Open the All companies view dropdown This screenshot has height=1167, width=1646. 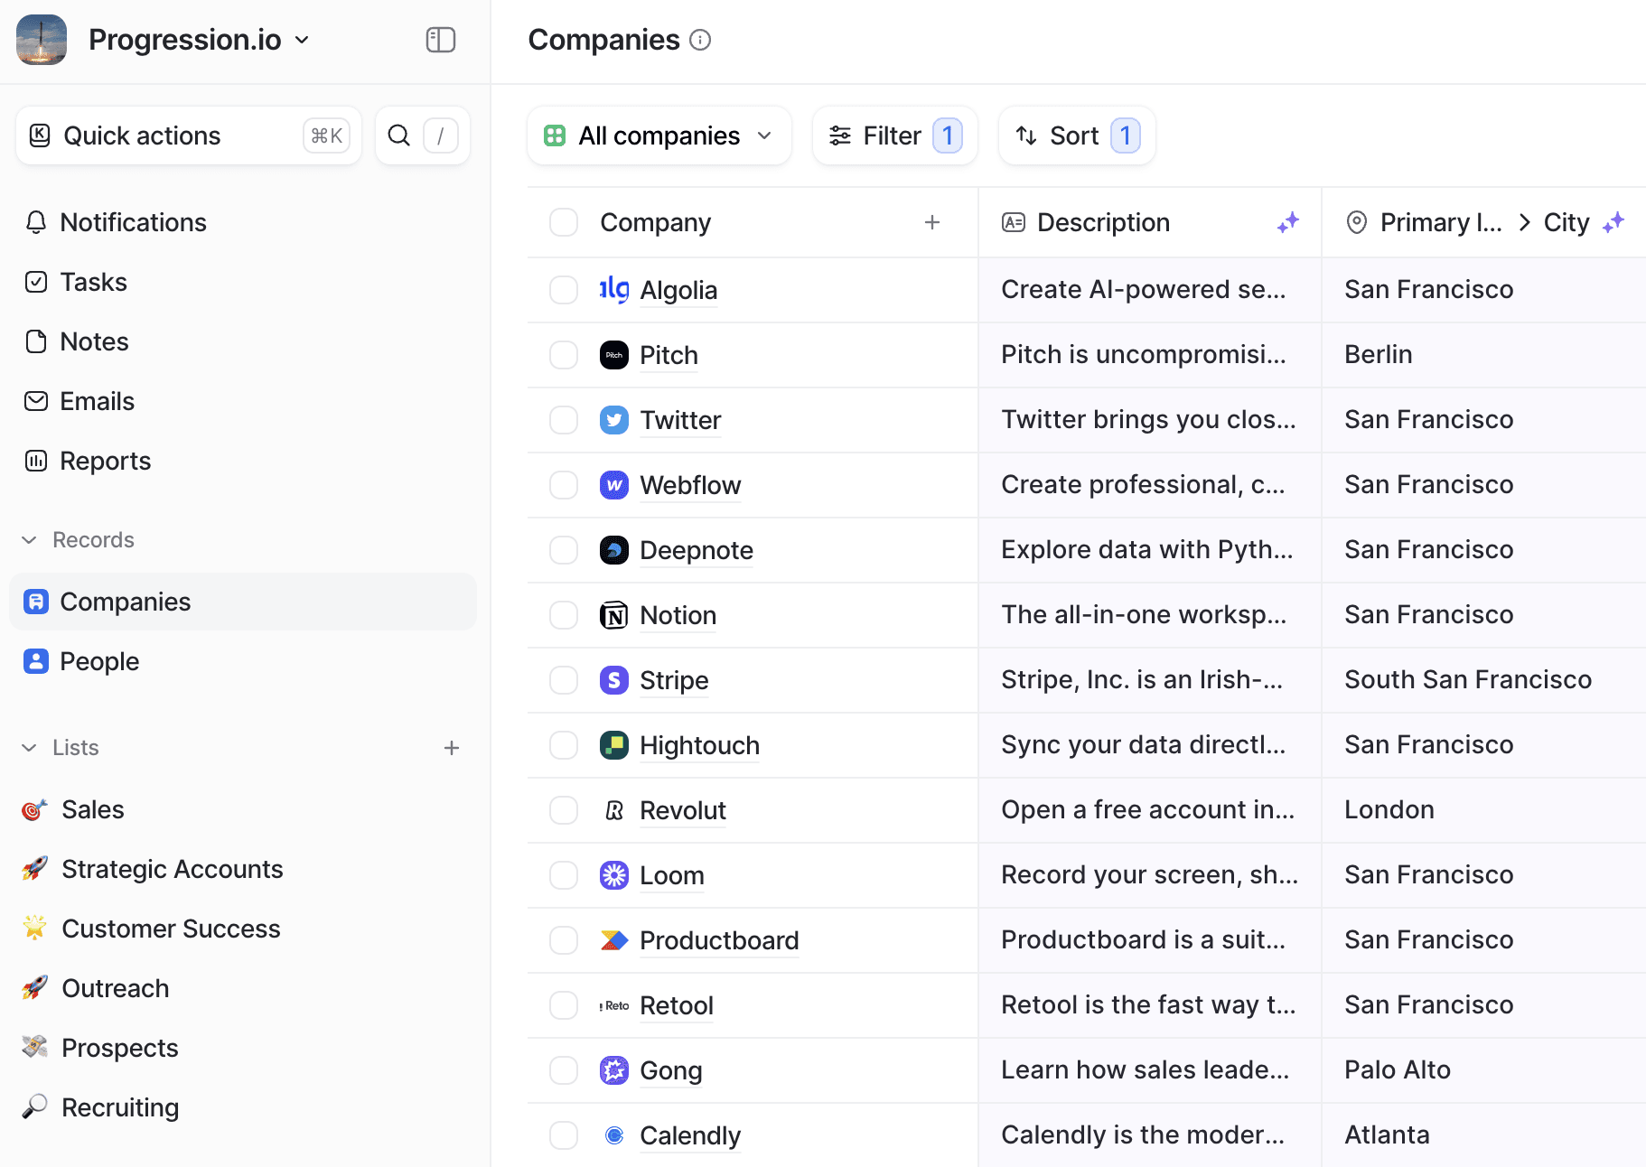tap(659, 135)
